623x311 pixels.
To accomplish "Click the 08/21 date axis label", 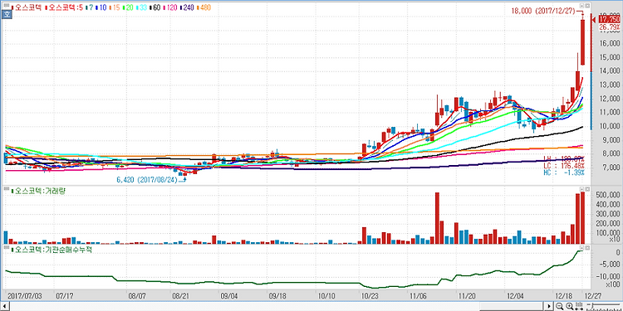I will pyautogui.click(x=181, y=295).
